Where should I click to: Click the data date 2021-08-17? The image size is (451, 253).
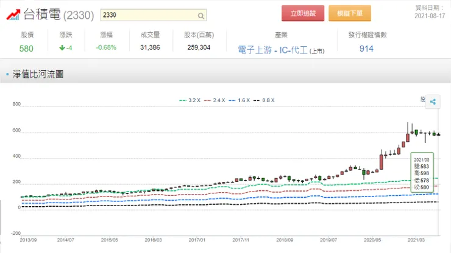[430, 16]
